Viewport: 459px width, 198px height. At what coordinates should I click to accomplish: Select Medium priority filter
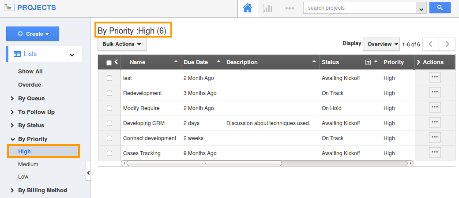tap(28, 164)
